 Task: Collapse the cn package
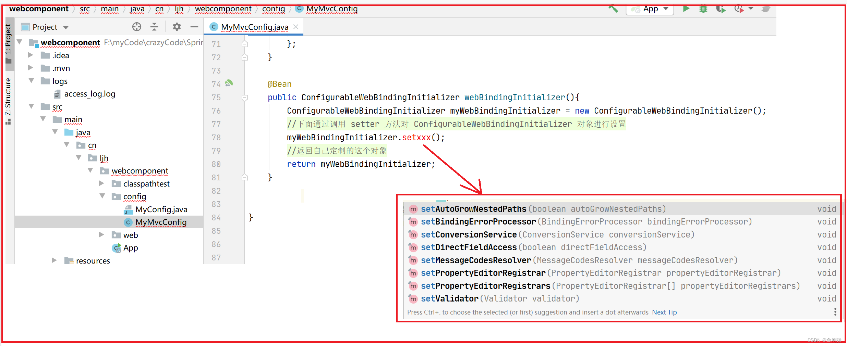click(67, 145)
